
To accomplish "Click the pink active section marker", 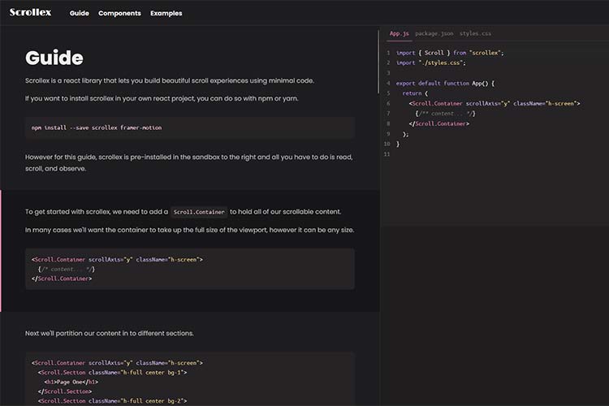I will pyautogui.click(x=2, y=250).
